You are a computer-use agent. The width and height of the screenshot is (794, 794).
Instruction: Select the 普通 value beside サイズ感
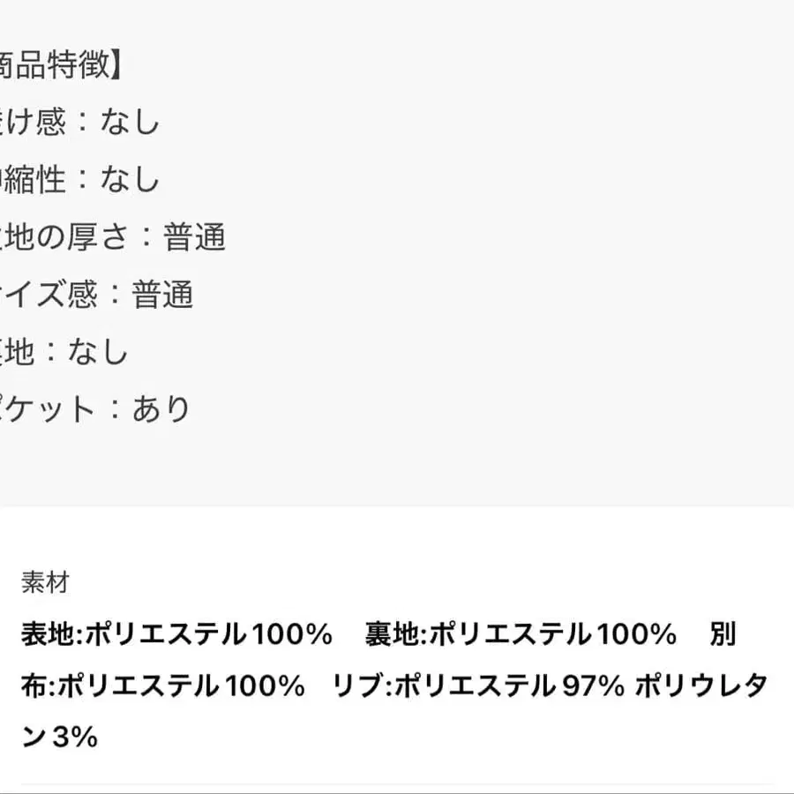[162, 294]
